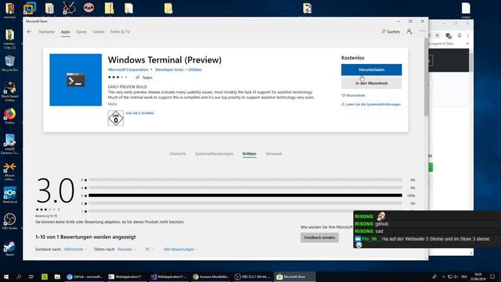Switch to the Übersicht section tab
The height and width of the screenshot is (282, 501).
(x=177, y=154)
